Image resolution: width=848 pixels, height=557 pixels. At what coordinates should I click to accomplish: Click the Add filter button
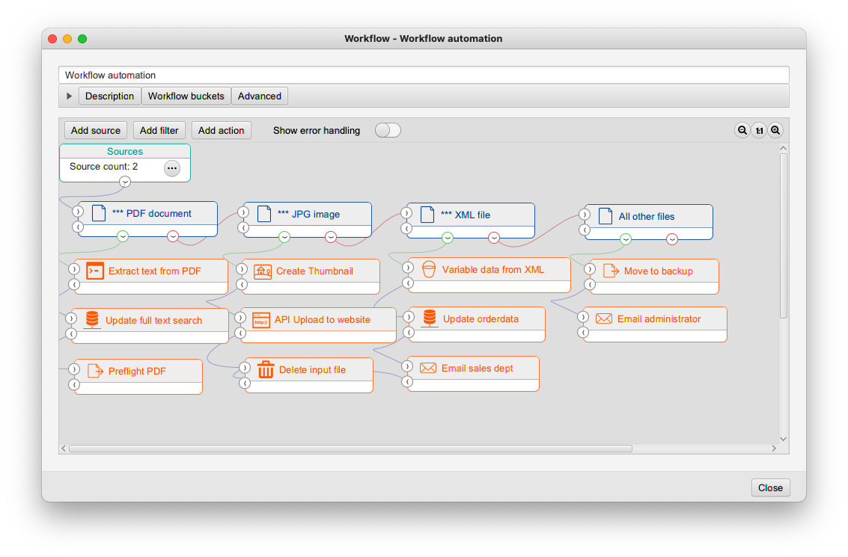(159, 130)
